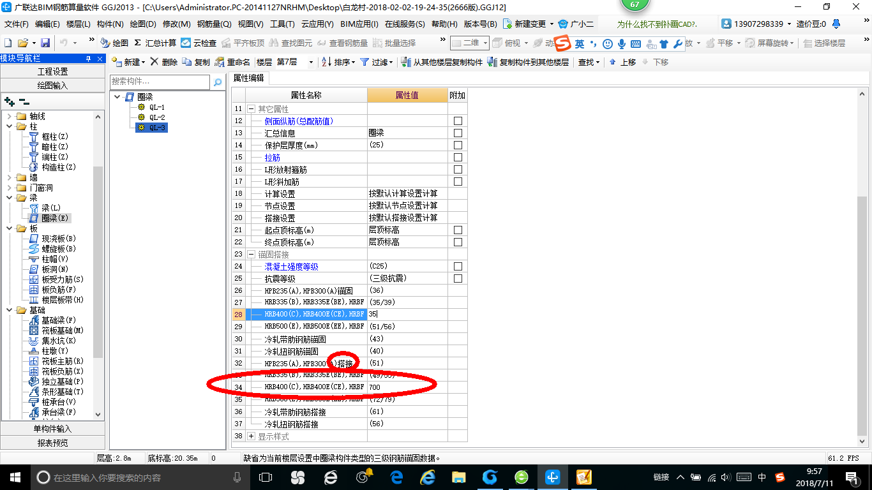
Task: Click the expand-all plus icon in navigator
Action: pyautogui.click(x=10, y=101)
